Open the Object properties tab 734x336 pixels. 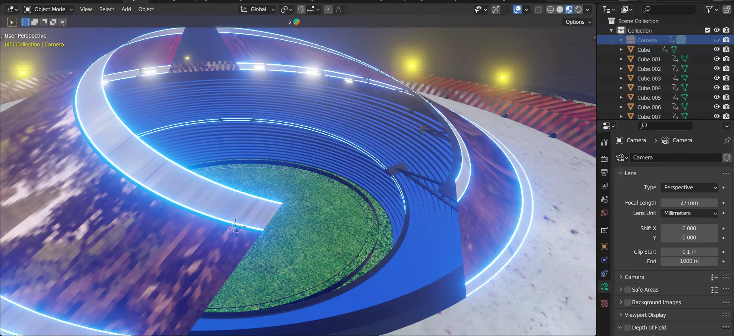(604, 247)
